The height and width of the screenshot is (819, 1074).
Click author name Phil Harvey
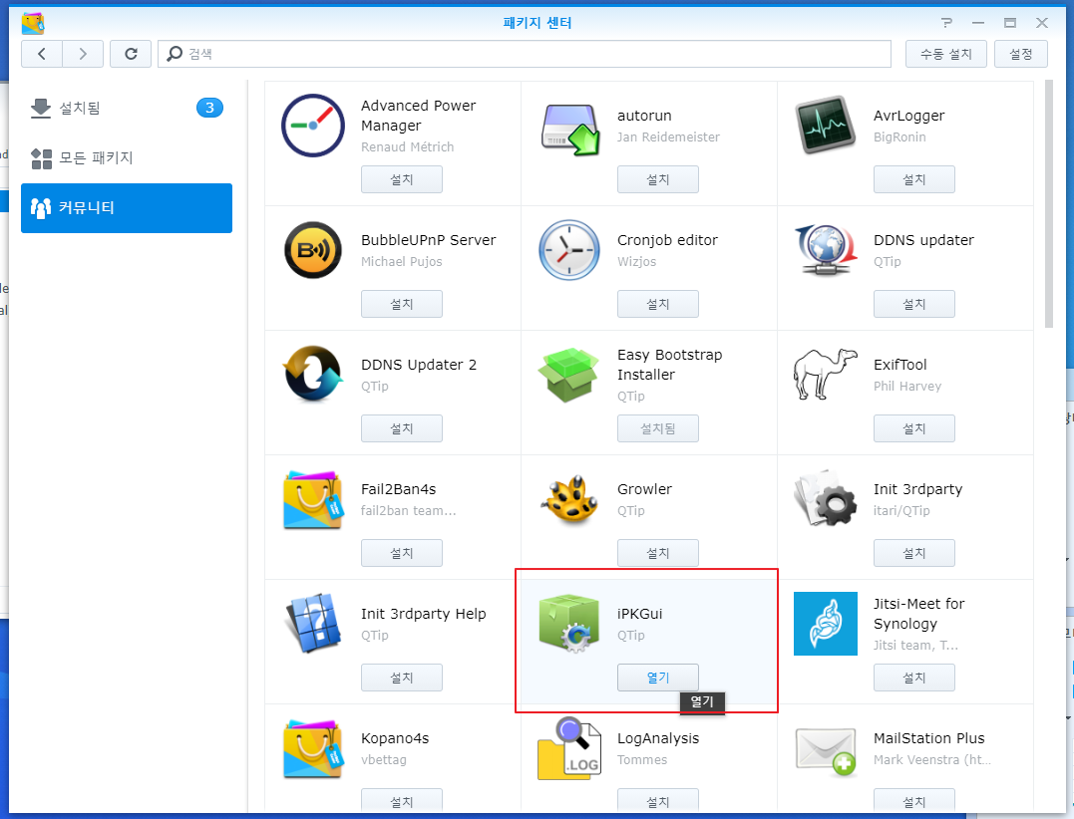pyautogui.click(x=906, y=386)
